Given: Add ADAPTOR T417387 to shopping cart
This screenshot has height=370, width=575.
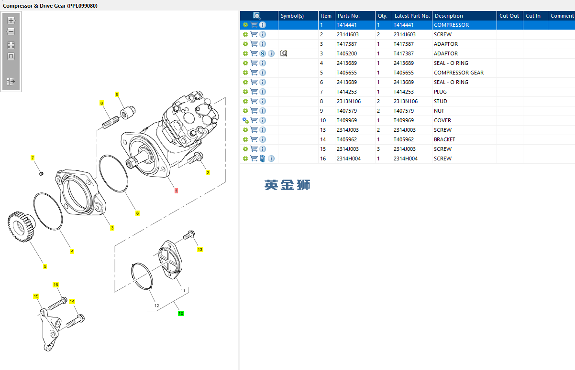Looking at the screenshot, I should pos(254,44).
